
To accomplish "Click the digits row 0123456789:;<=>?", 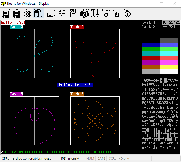I will coord(160,94).
